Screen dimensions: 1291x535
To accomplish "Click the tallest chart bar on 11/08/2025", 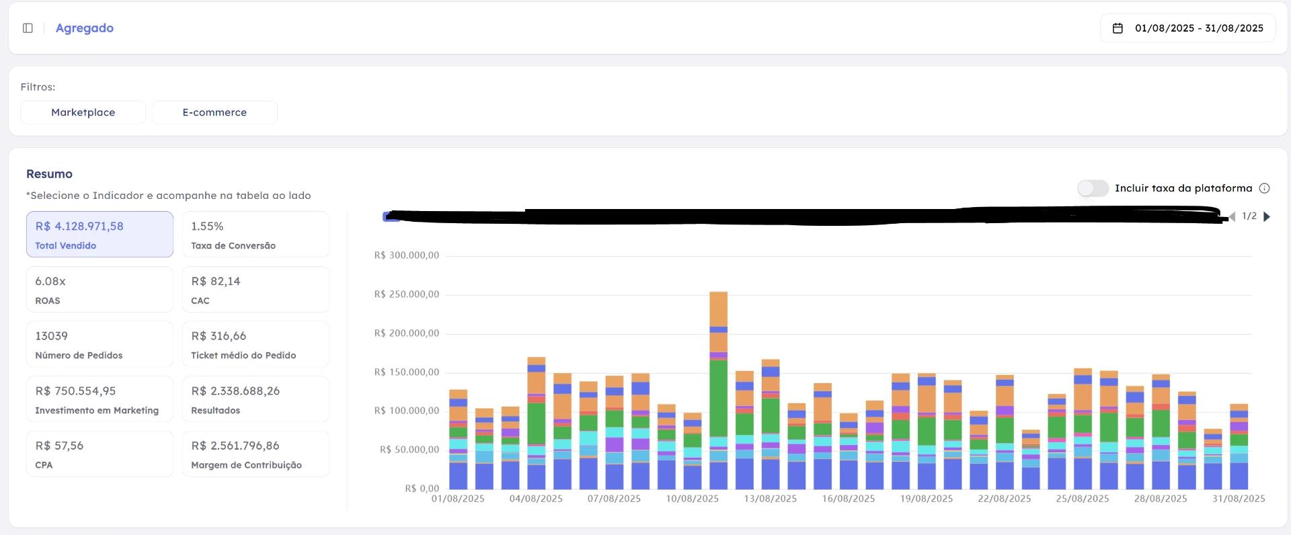I will pos(719,390).
